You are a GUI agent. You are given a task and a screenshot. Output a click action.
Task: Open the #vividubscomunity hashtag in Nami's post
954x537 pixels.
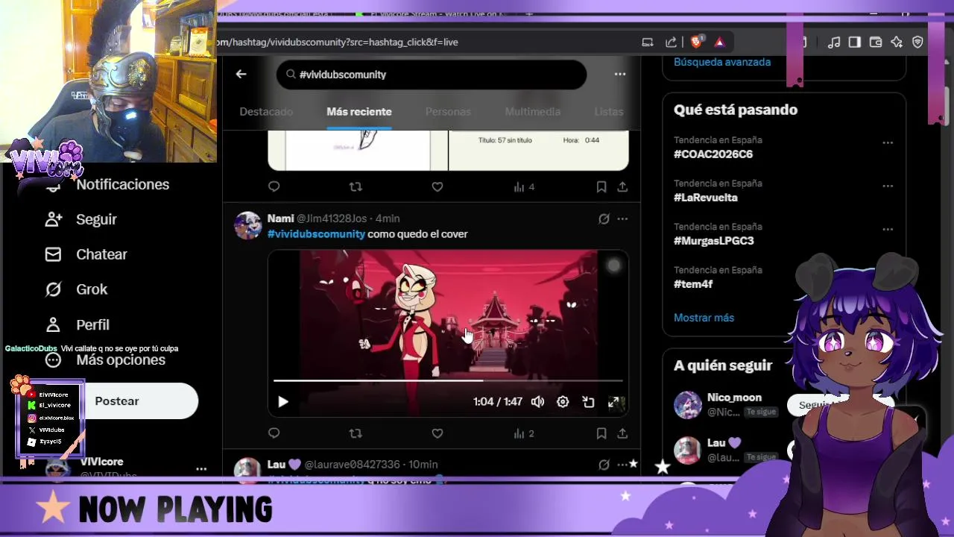tap(316, 234)
